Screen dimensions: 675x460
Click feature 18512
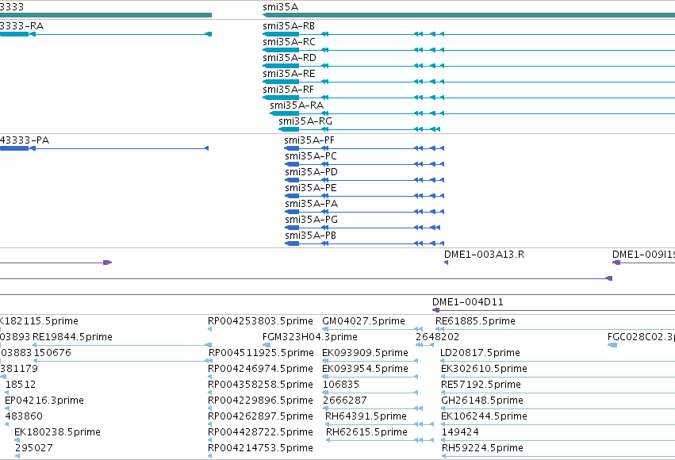21,385
